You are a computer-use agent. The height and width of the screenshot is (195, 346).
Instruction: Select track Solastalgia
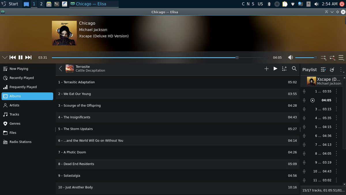pyautogui.click(x=177, y=176)
